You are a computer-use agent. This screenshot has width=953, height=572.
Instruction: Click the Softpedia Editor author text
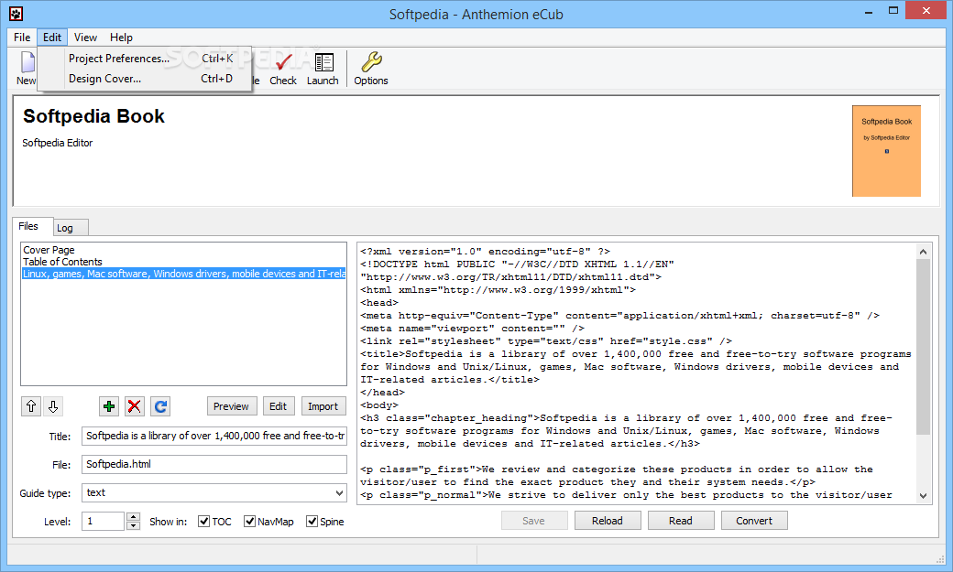[58, 143]
